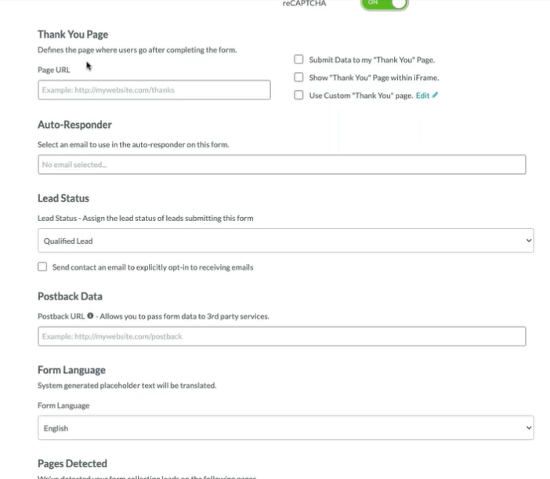Enable Show "Thank You" Page within iFrame
Viewport: 550px width, 479px height.
coord(299,78)
